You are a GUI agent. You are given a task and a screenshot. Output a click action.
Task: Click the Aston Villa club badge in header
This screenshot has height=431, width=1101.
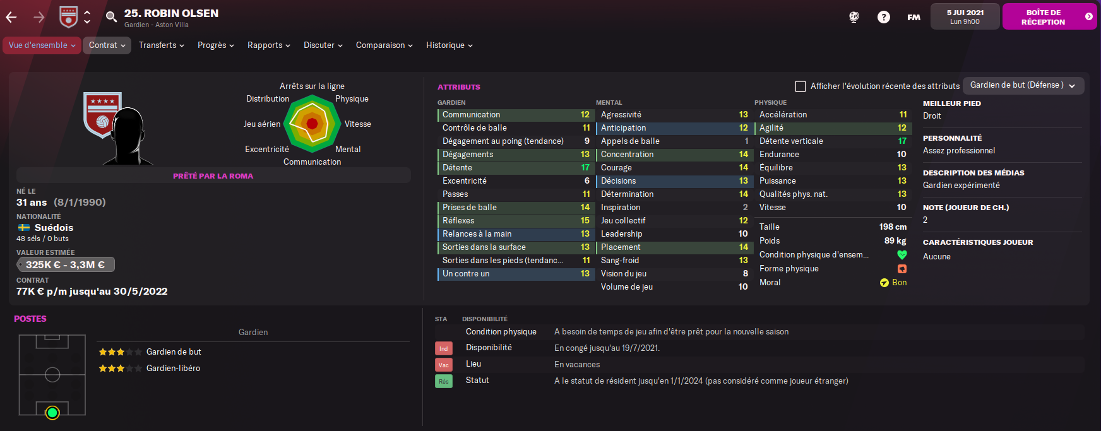coord(68,17)
